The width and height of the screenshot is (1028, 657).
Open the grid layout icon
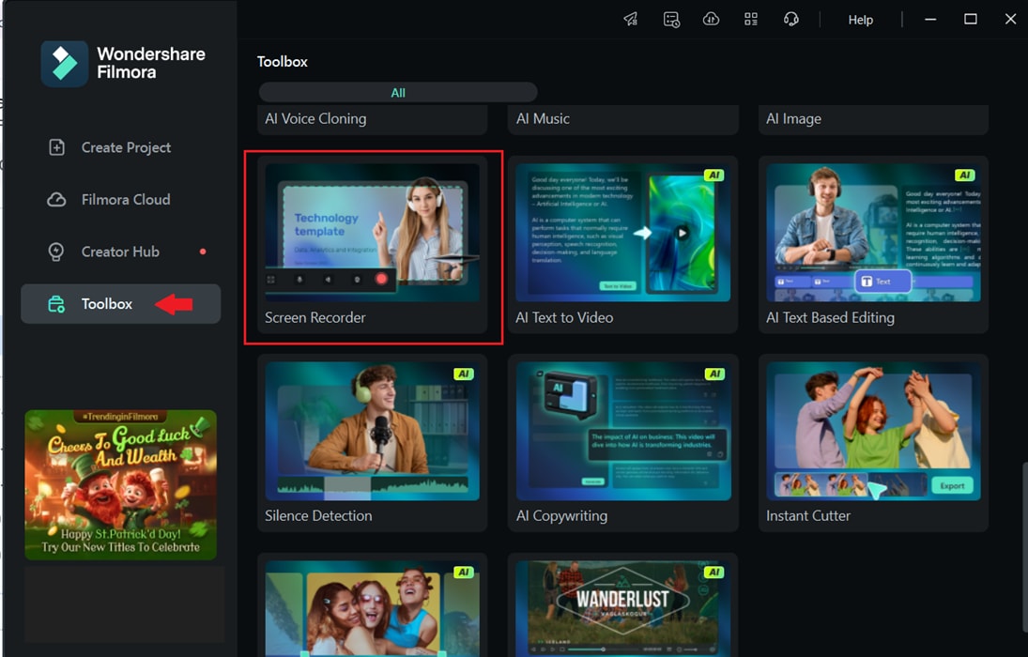(x=751, y=19)
